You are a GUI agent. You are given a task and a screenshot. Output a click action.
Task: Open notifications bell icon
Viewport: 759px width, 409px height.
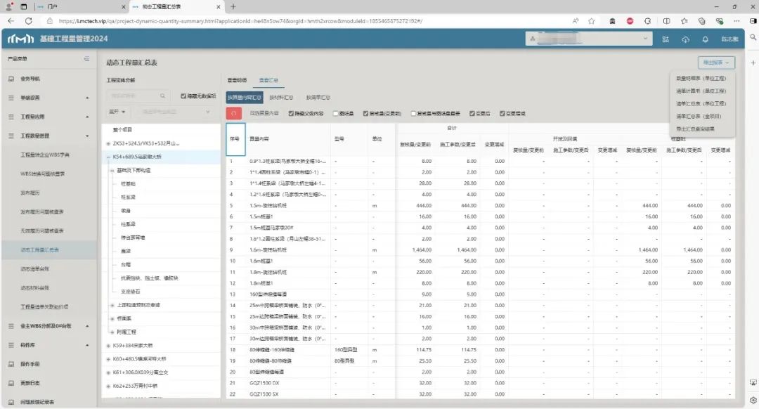pyautogui.click(x=706, y=39)
